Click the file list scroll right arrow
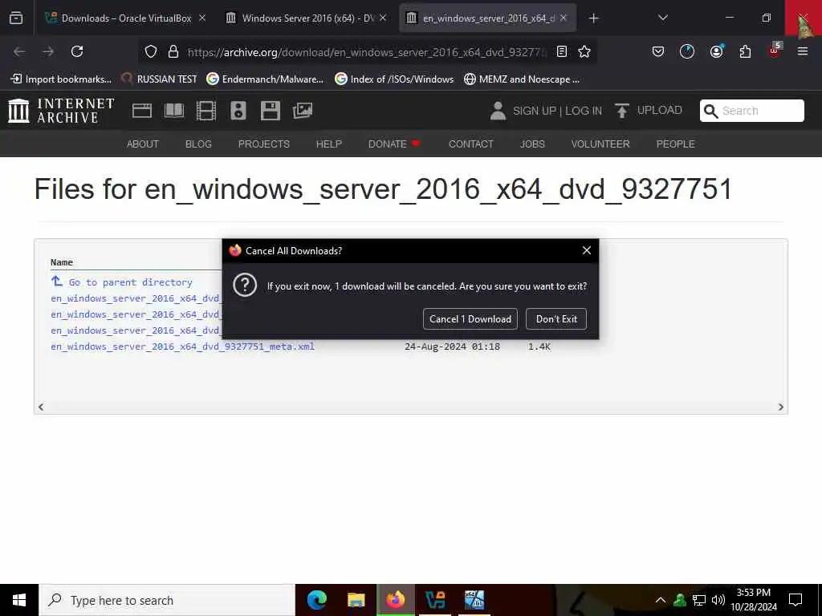 780,407
